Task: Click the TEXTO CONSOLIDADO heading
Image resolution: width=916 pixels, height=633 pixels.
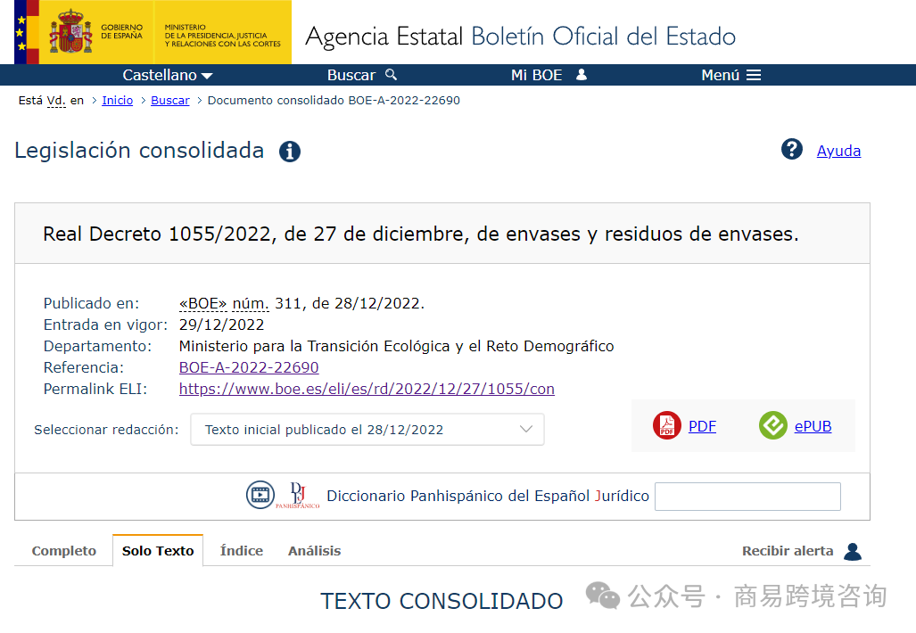Action: [x=441, y=601]
